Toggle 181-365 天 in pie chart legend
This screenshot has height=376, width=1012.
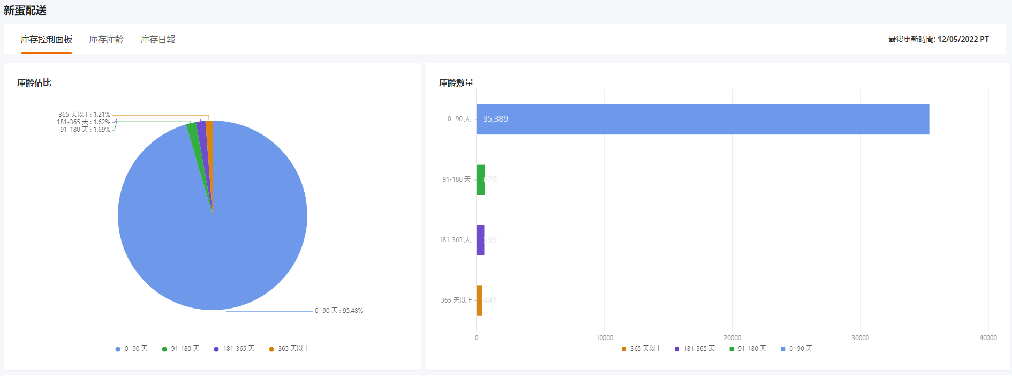[235, 349]
